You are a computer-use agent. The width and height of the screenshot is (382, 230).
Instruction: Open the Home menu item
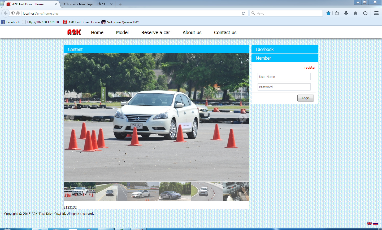[97, 32]
